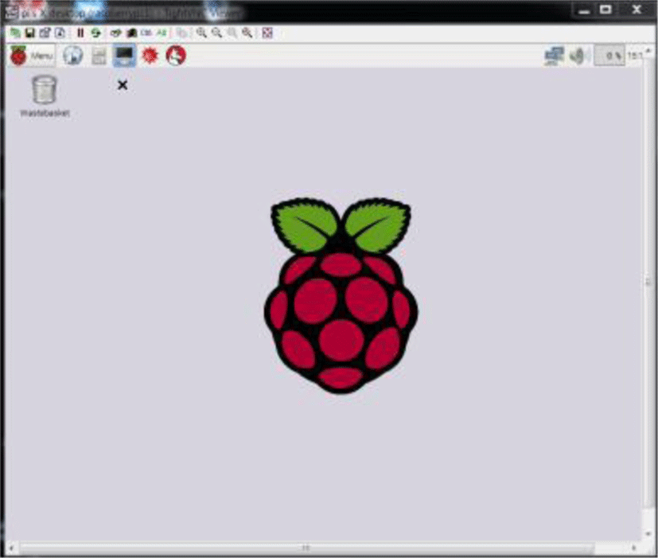The height and width of the screenshot is (558, 658).
Task: Minimize the VNC viewer window
Action: (x=584, y=10)
